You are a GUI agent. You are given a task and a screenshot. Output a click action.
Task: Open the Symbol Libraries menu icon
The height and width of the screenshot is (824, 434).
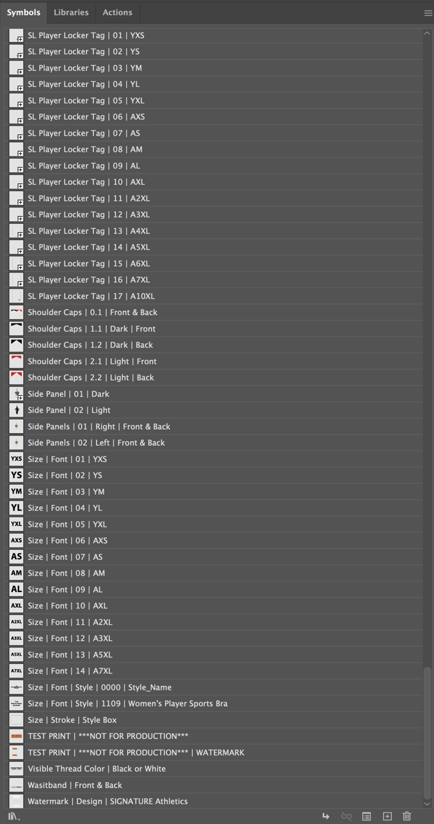[14, 816]
